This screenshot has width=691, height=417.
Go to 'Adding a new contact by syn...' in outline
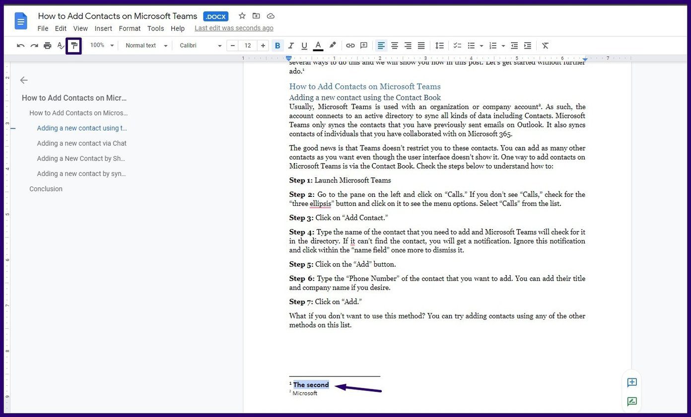(x=81, y=174)
